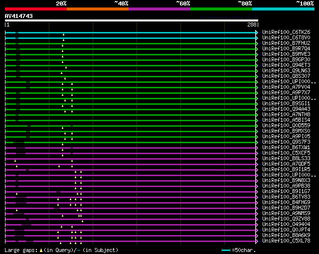Click the UniRef100_C6TK26 hit label

tap(286, 32)
